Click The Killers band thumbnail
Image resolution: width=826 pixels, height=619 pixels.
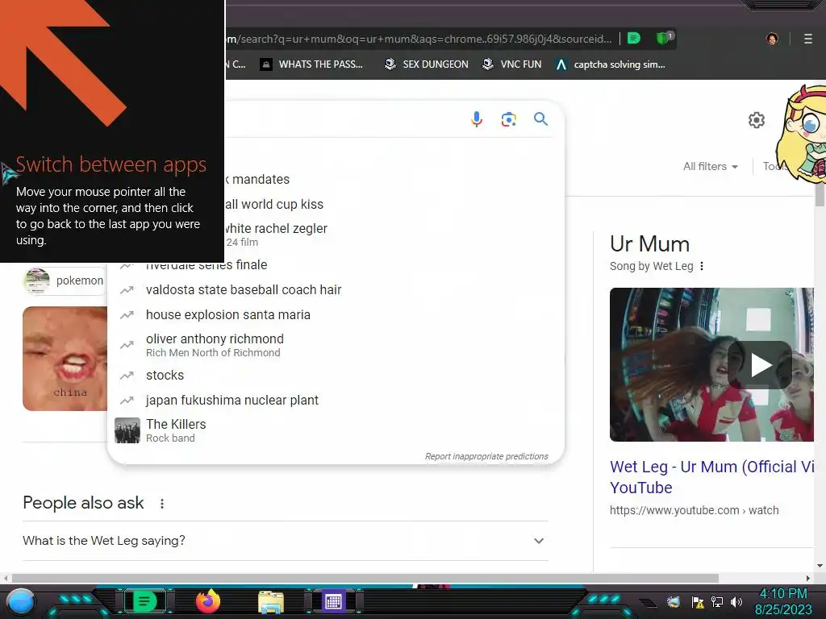127,430
